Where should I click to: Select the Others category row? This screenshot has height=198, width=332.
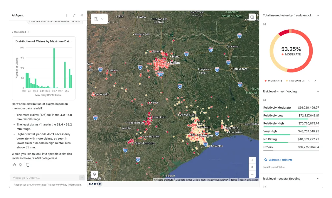tap(291, 148)
